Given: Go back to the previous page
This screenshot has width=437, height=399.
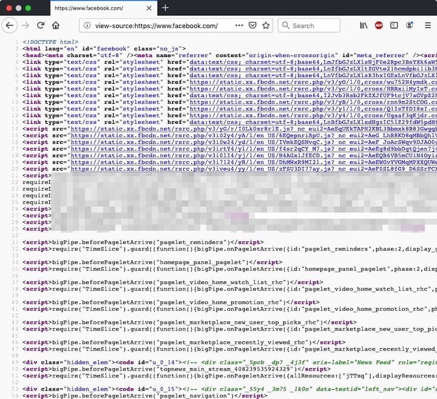Looking at the screenshot, I should coord(10,26).
